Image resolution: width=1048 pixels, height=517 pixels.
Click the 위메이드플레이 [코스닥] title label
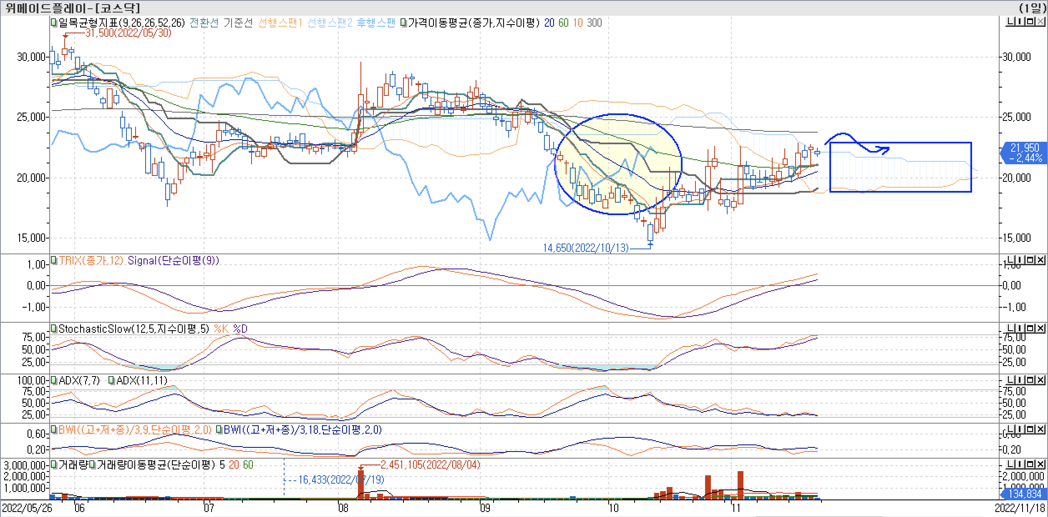[x=73, y=8]
